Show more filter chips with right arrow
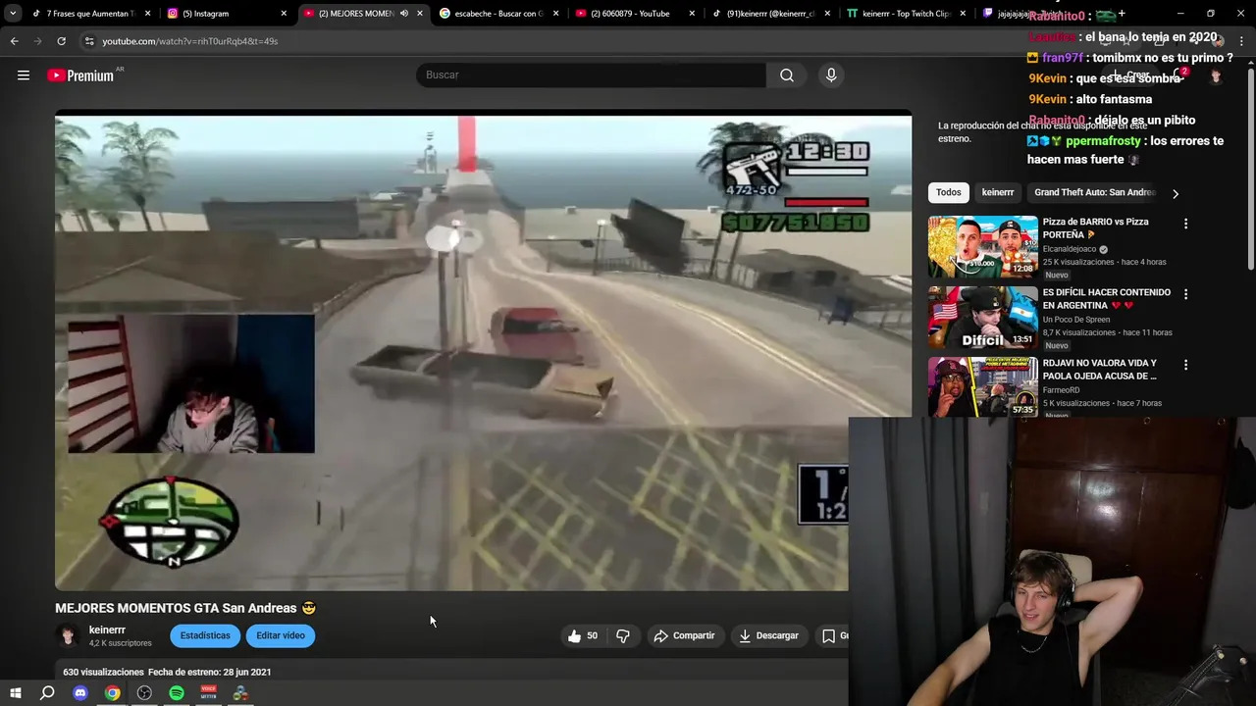Screen dimensions: 1256x706 pos(1176,193)
